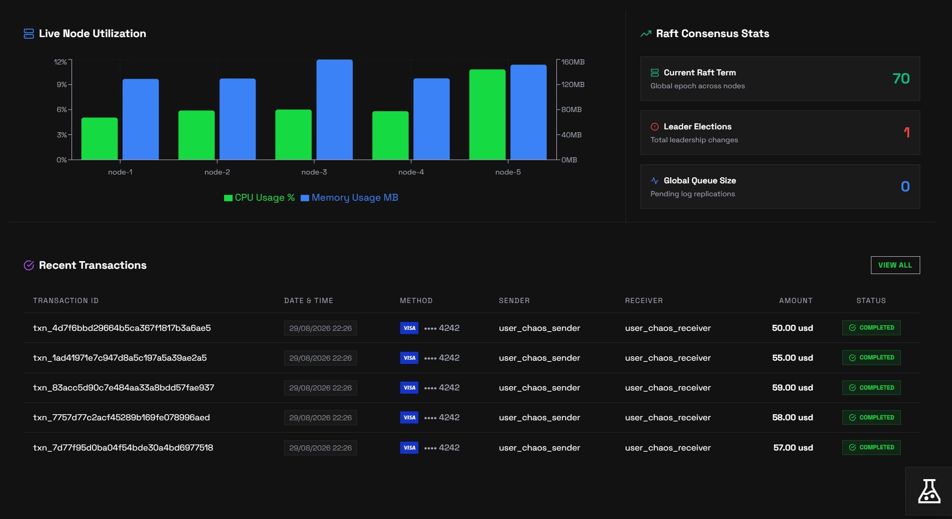Click the Leader Elections alert icon
Viewport: 952px width, 519px height.
point(655,127)
